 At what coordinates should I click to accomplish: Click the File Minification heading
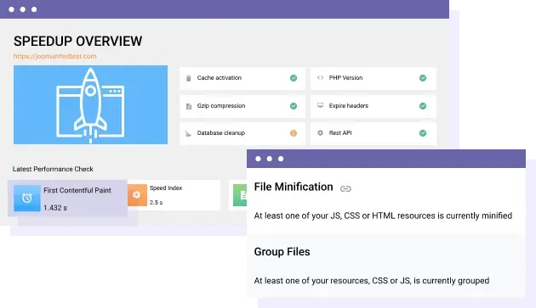pyautogui.click(x=294, y=187)
